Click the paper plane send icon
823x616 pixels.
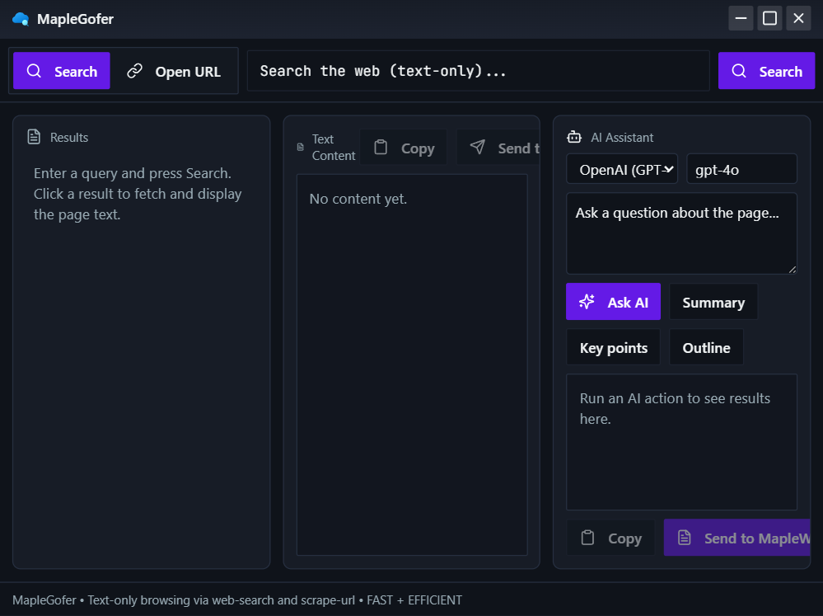coord(478,147)
